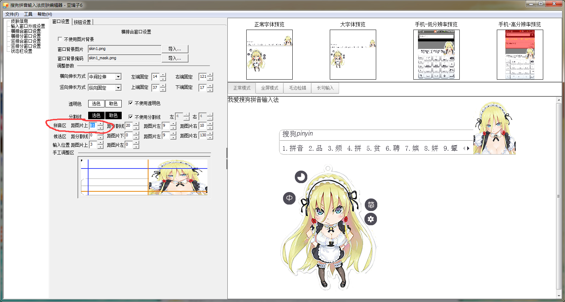
Task: Decrease the 下端固定 value with down arrow
Action: pyautogui.click(x=210, y=90)
